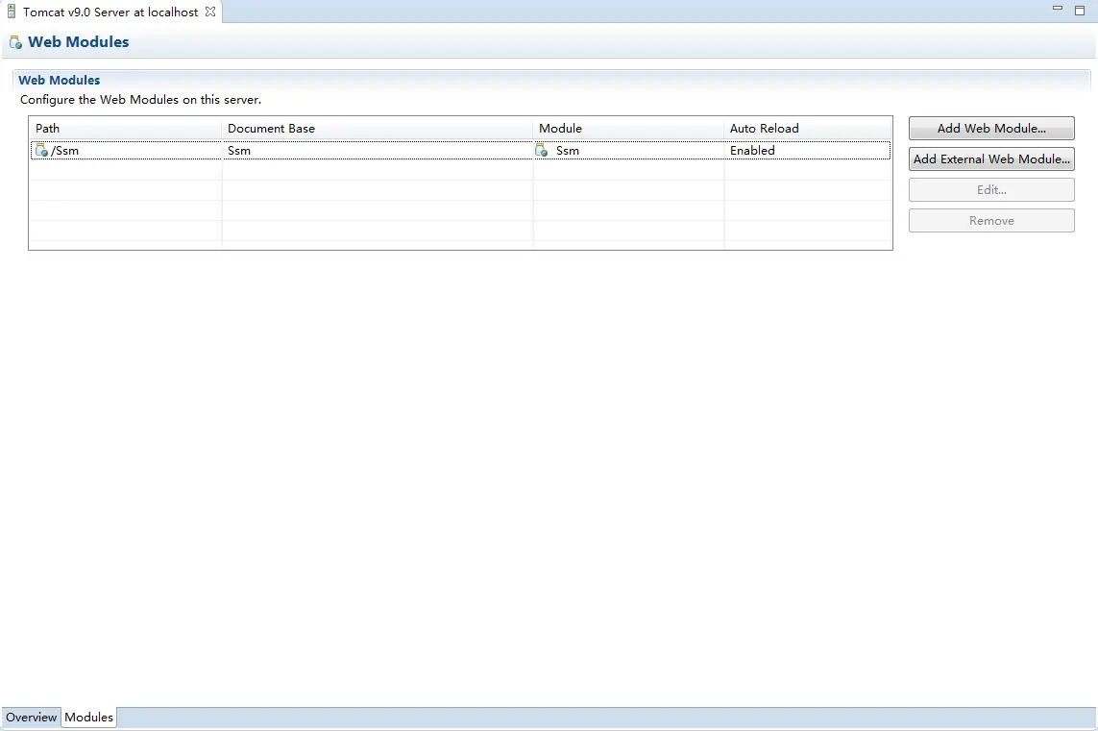Click 'Configure the Web Modules on this server' text
The width and height of the screenshot is (1098, 731).
(x=141, y=100)
